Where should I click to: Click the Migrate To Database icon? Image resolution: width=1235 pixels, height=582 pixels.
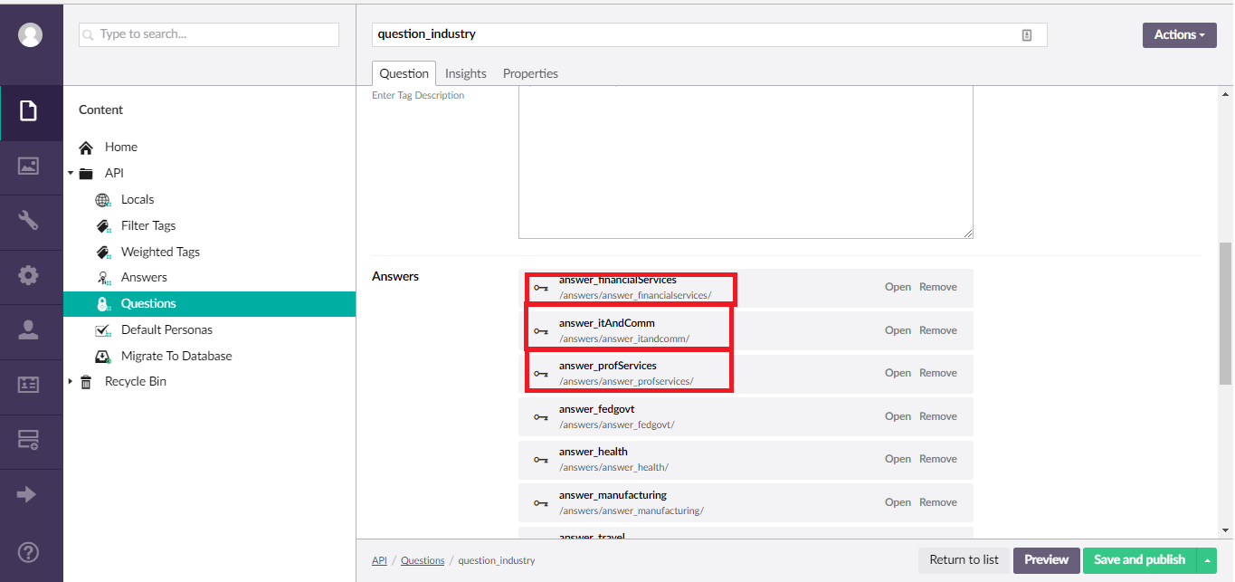point(103,357)
